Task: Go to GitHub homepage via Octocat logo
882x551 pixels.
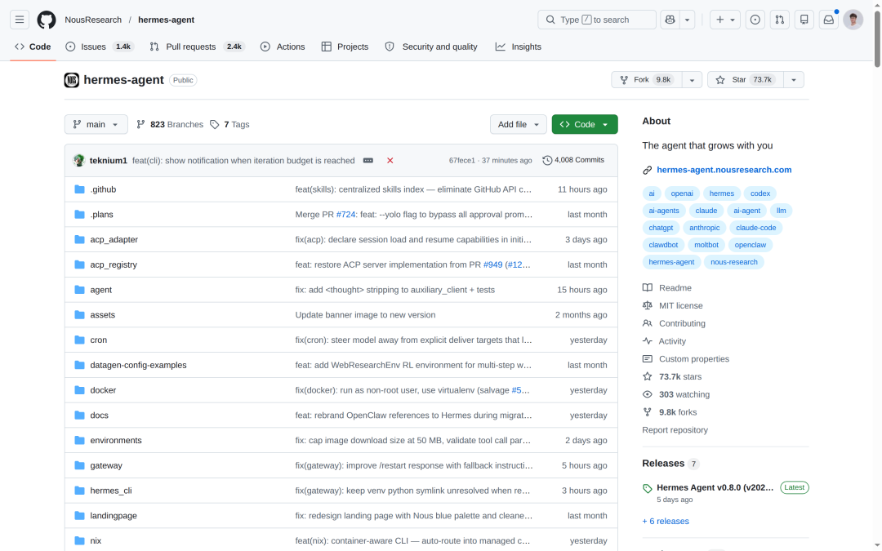Action: pyautogui.click(x=47, y=20)
